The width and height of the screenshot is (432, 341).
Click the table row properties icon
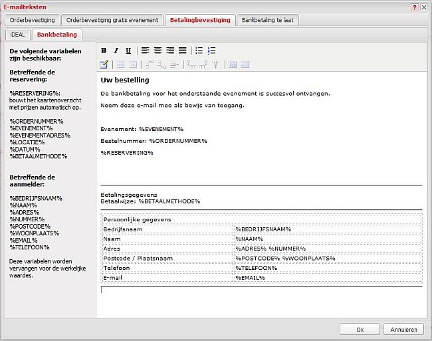(120, 64)
